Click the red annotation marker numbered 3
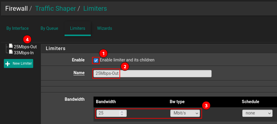This screenshot has width=277, height=124. click(x=206, y=106)
